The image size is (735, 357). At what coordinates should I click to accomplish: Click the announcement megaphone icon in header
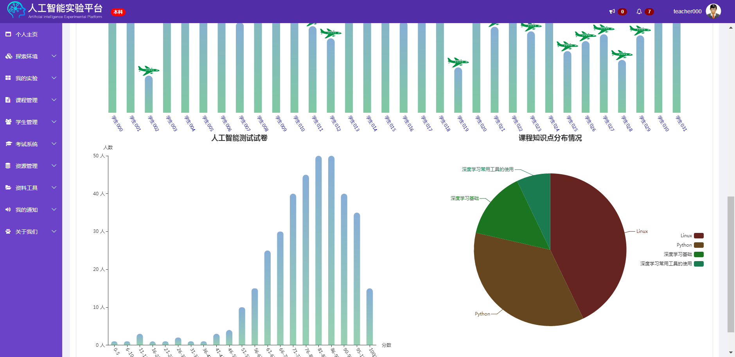[612, 12]
